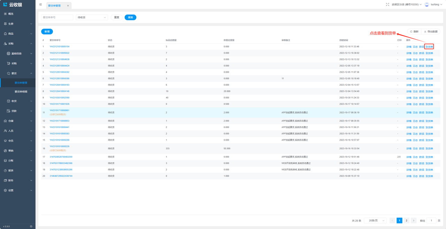The width and height of the screenshot is (446, 229).
Task: Open 概览 overview from the sidebar
Action: point(11,14)
